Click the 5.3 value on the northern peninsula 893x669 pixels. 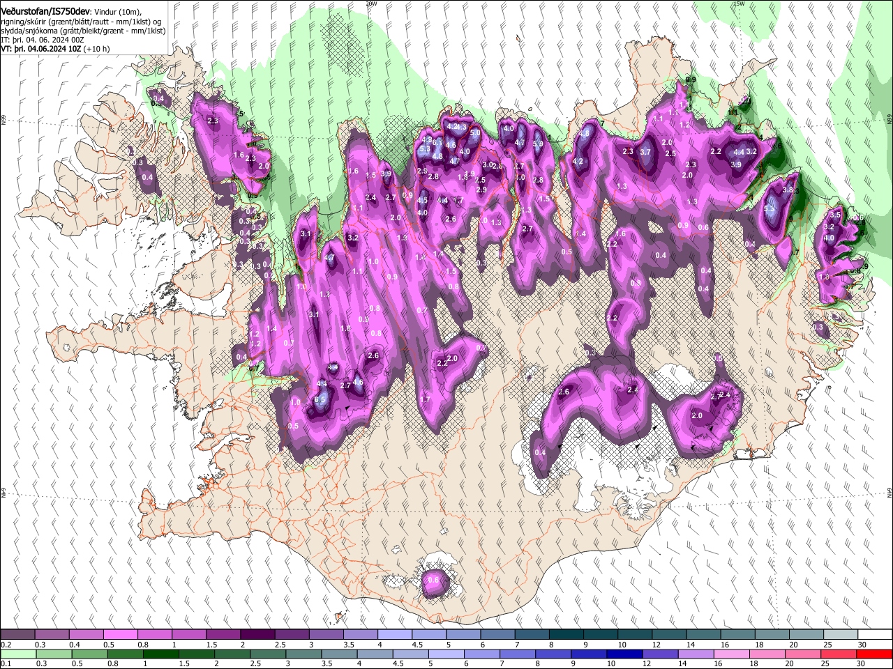click(424, 149)
